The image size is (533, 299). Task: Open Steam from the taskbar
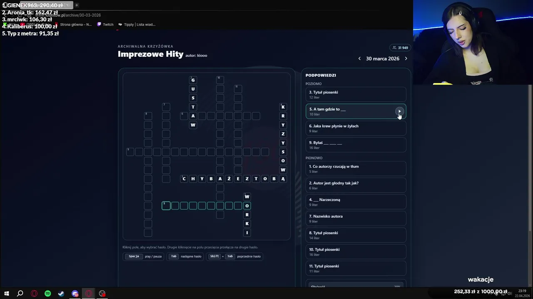coord(61,294)
